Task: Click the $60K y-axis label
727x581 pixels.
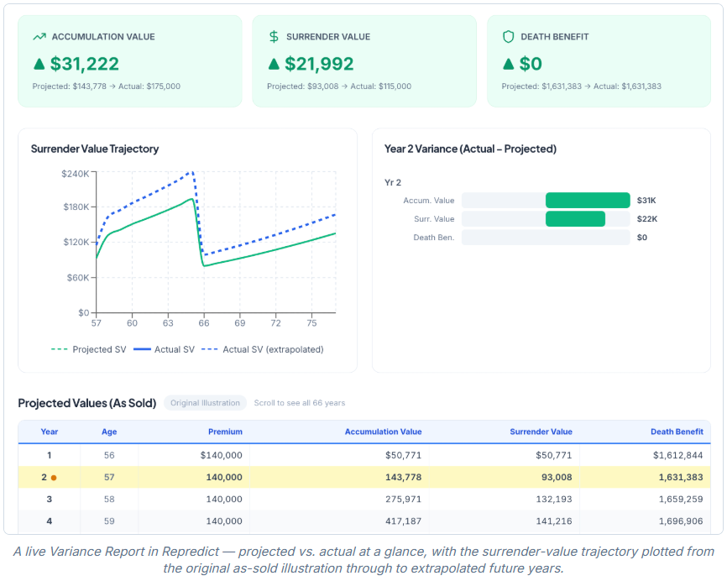Action: (x=78, y=278)
